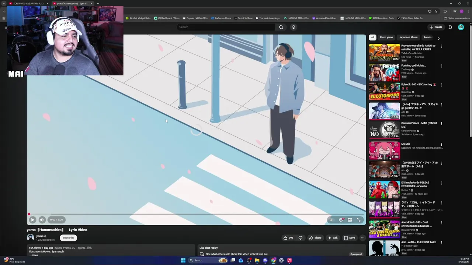The height and width of the screenshot is (265, 472).
Task: Open the Ask button under the video
Action: tap(333, 238)
